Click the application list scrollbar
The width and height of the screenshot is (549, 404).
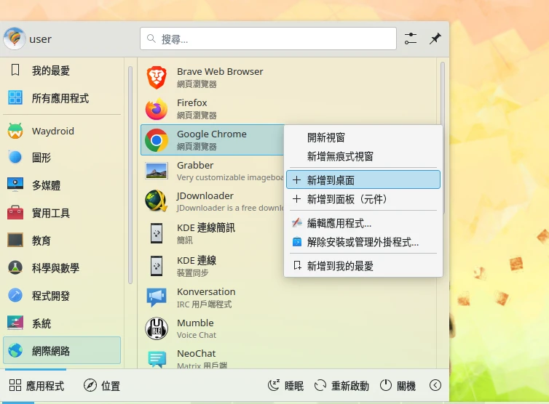pos(443,138)
